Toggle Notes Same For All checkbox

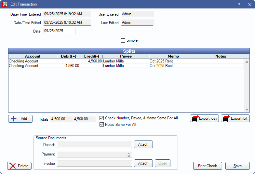(x=102, y=125)
